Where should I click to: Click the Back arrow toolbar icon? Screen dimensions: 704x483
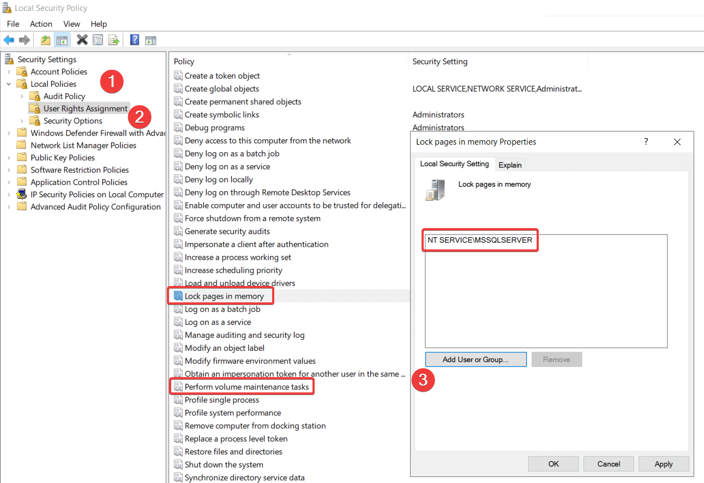(x=9, y=40)
